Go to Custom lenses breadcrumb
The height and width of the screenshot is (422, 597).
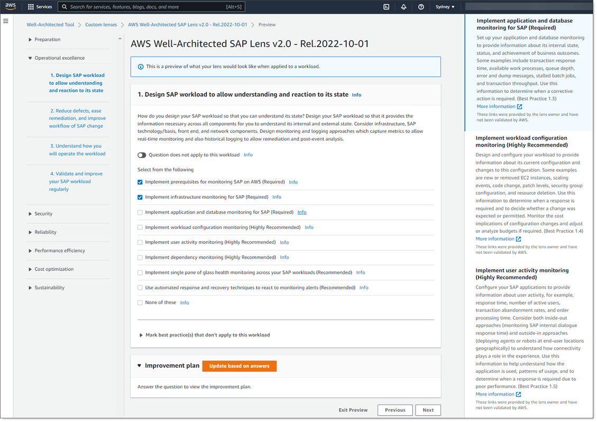pos(101,25)
